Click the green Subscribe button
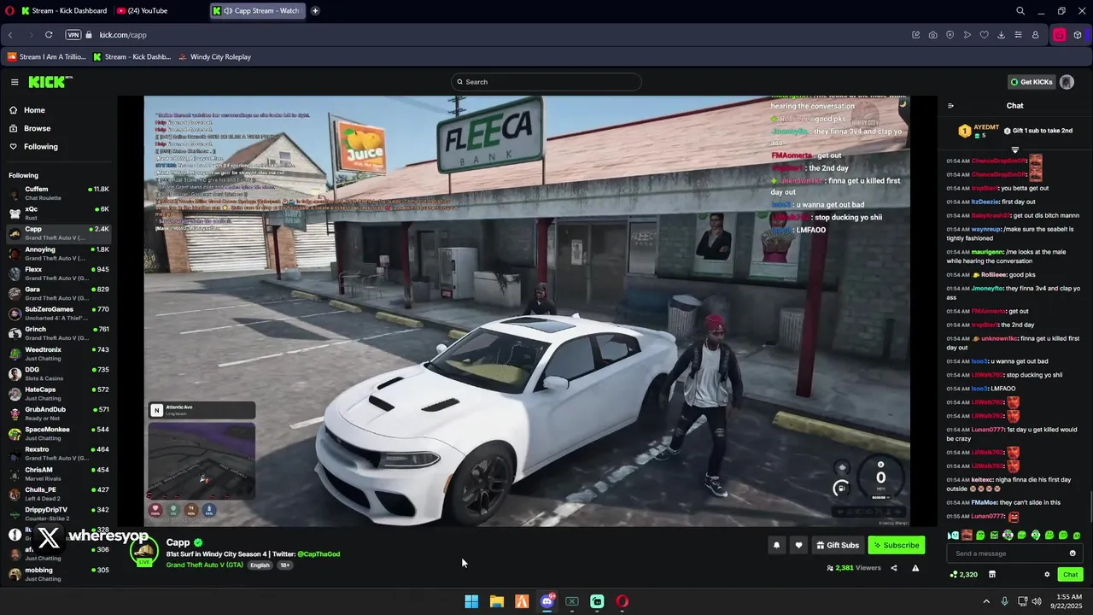Image resolution: width=1093 pixels, height=615 pixels. coord(897,545)
